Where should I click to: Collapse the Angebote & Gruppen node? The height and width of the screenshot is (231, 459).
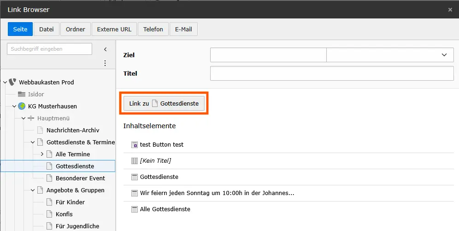click(33, 190)
